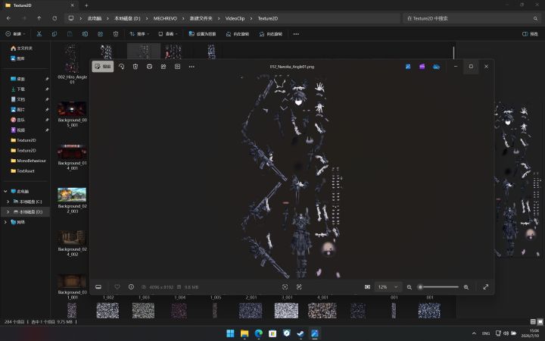The height and width of the screenshot is (341, 545).
Task: Open Explorer toolbar see more ellipsis
Action: point(296,34)
